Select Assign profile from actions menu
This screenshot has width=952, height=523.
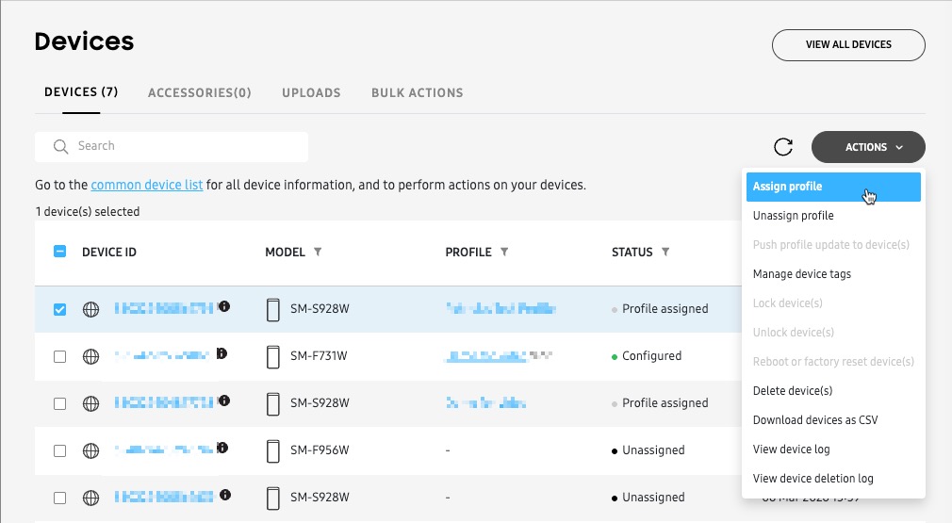(x=833, y=187)
